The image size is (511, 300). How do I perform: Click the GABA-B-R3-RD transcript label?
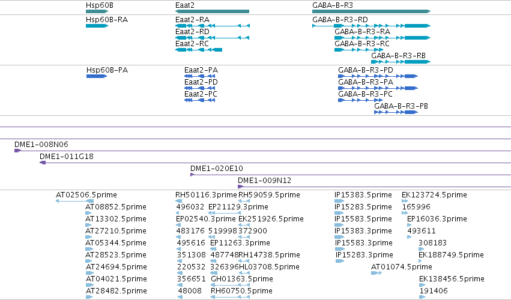tap(340, 20)
